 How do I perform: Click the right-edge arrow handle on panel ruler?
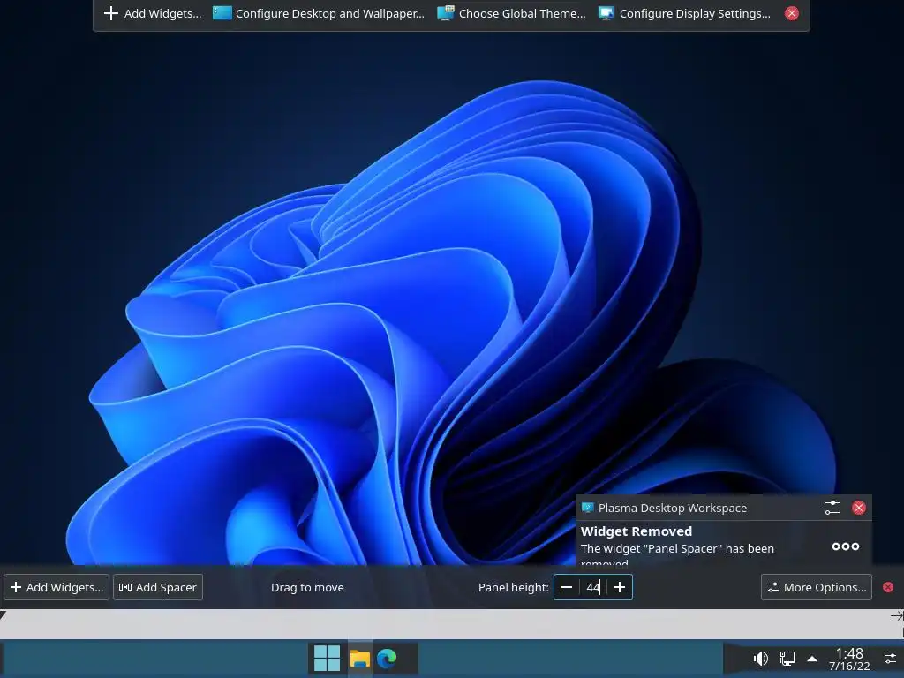point(897,616)
